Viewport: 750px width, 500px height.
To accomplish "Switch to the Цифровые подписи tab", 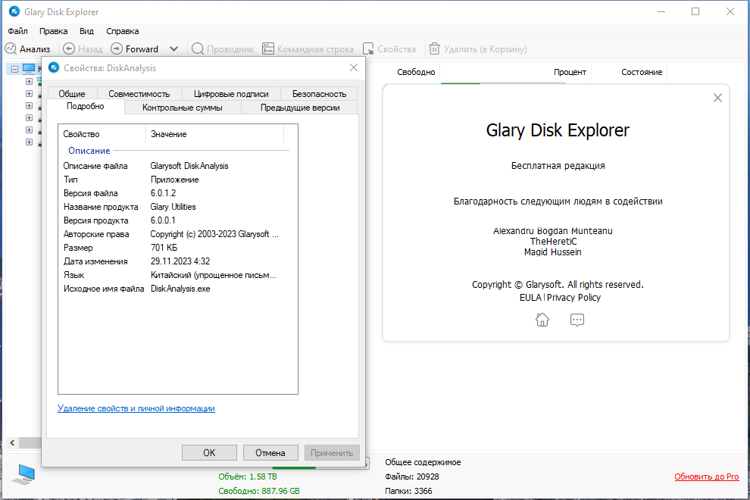I will tap(231, 94).
